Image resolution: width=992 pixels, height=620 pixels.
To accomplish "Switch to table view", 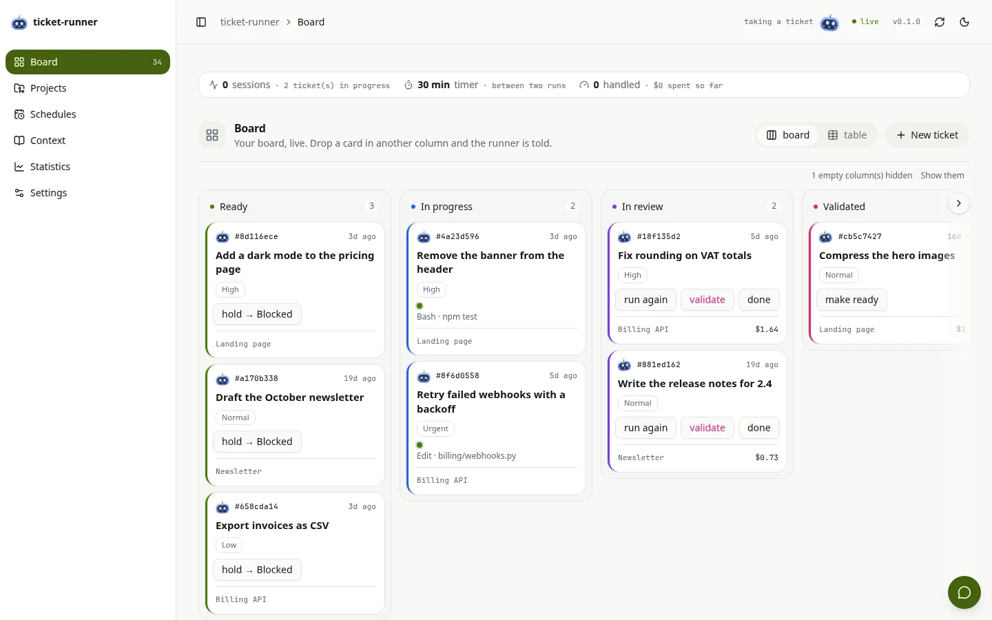I will point(847,135).
